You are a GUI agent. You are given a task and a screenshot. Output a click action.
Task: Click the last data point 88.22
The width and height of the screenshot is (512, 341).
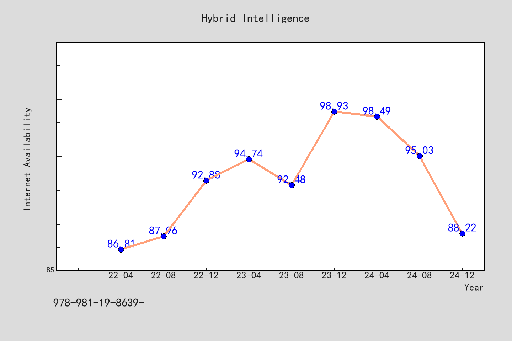462,233
